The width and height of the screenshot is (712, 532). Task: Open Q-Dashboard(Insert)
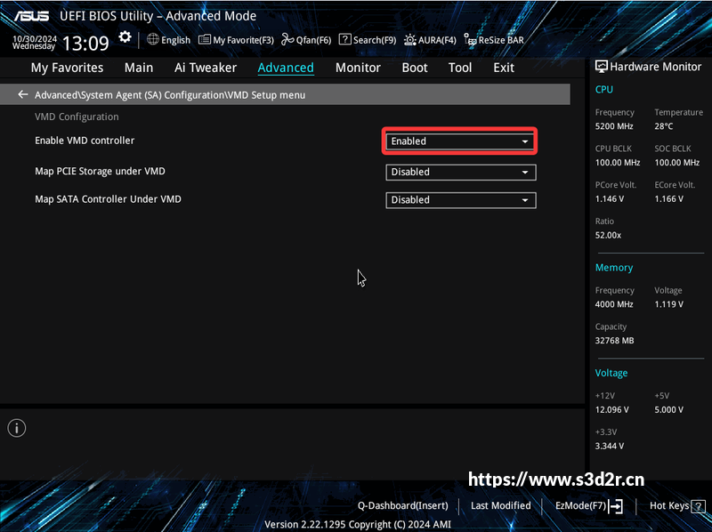click(403, 505)
